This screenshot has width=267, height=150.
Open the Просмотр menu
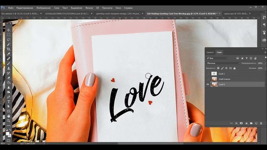(107, 8)
